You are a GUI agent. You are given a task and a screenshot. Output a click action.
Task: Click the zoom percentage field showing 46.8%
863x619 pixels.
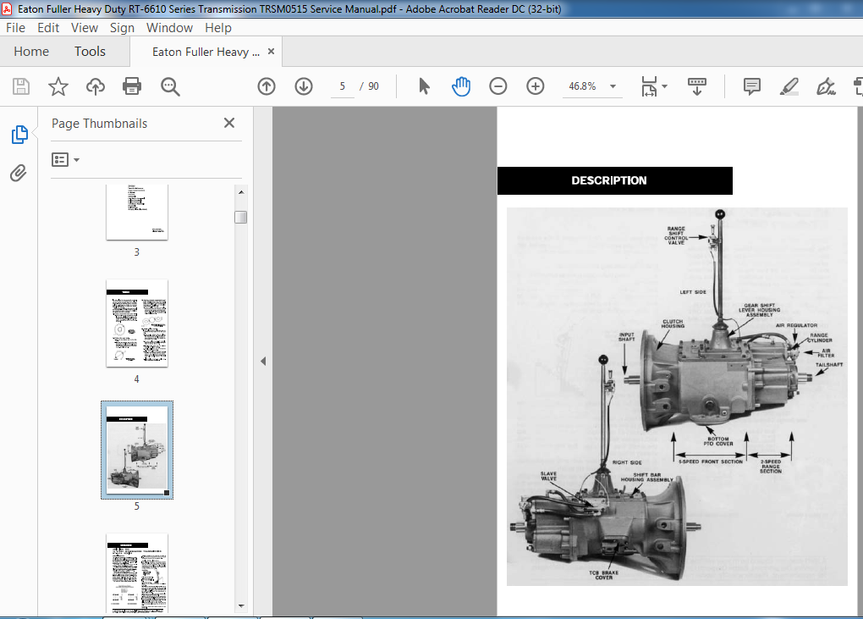pos(582,86)
